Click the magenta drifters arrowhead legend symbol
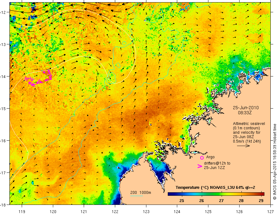 200,166
